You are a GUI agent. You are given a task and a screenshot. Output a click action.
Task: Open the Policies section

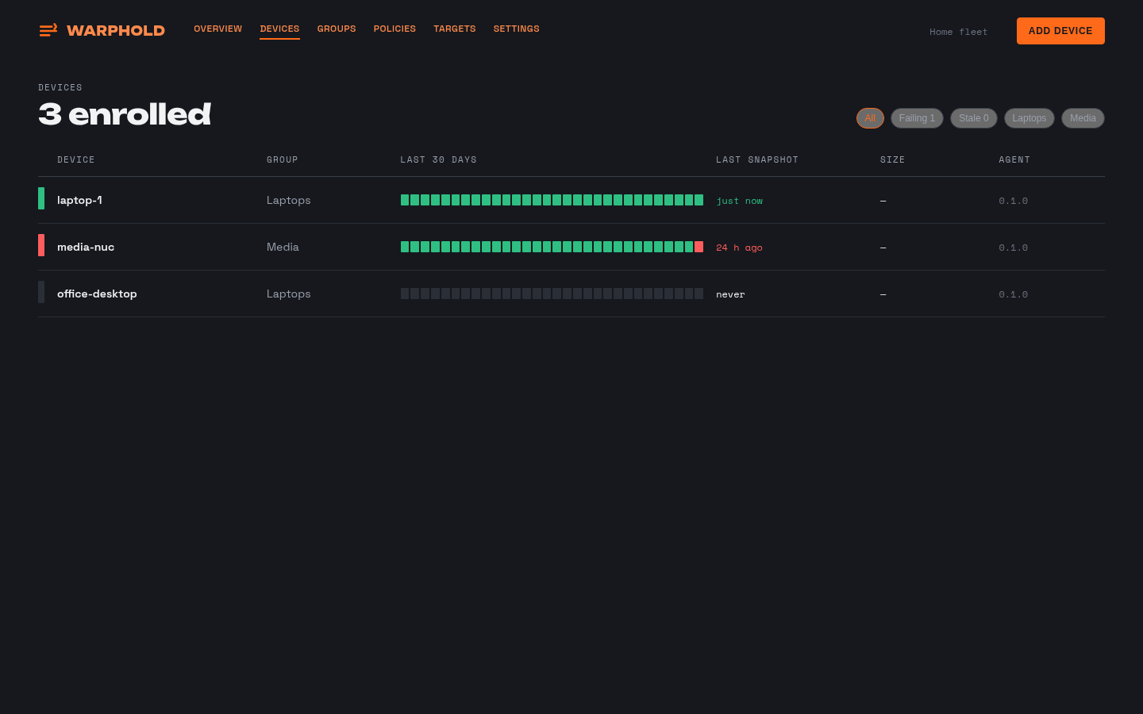coord(394,29)
